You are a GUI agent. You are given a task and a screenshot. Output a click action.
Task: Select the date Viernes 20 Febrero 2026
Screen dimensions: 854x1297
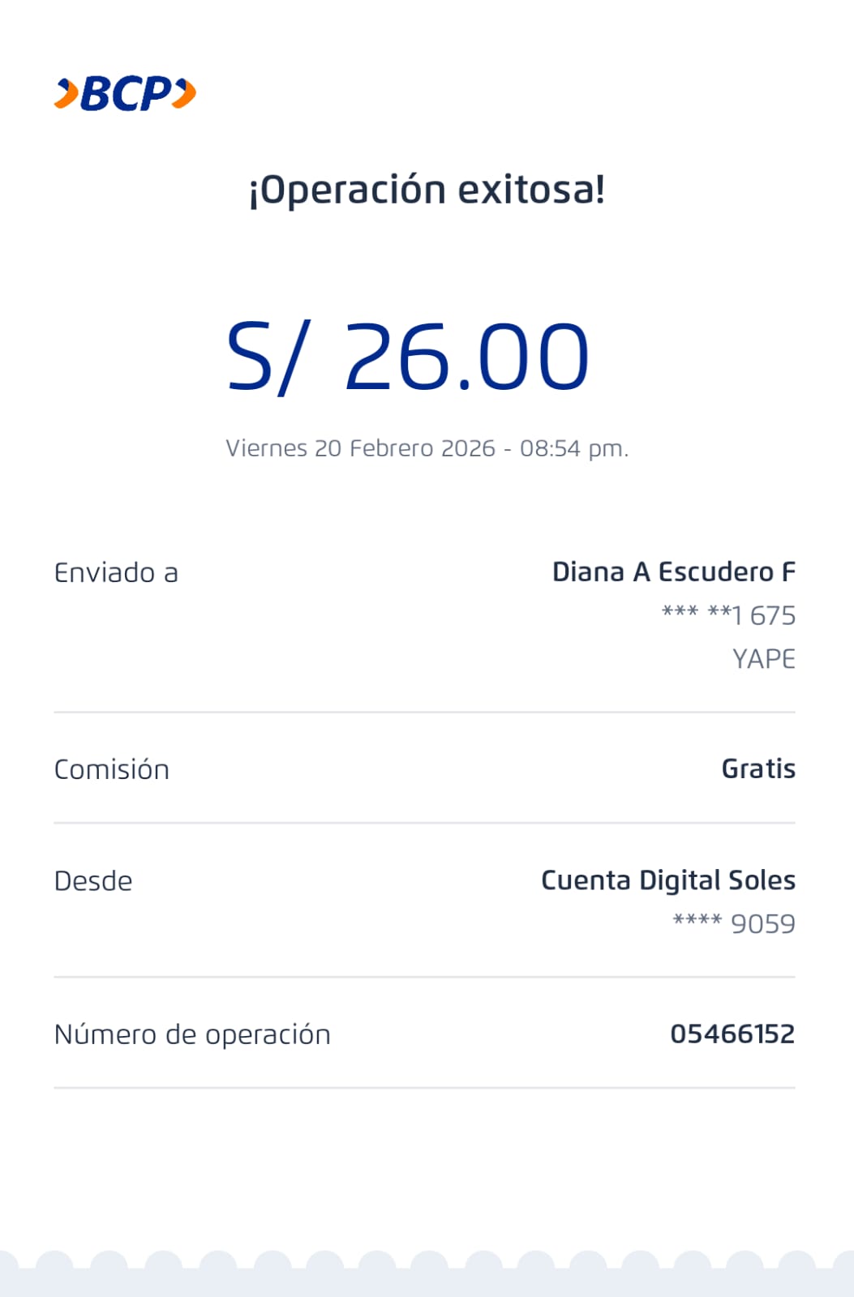(360, 448)
